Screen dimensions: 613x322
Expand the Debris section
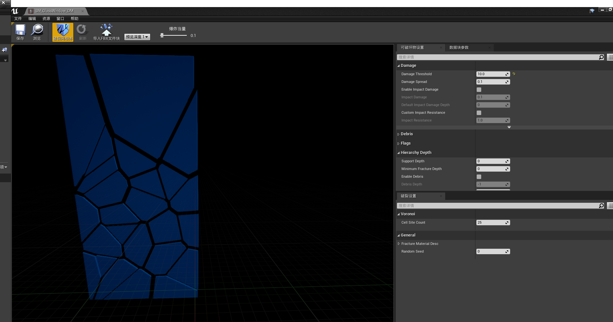(x=399, y=134)
